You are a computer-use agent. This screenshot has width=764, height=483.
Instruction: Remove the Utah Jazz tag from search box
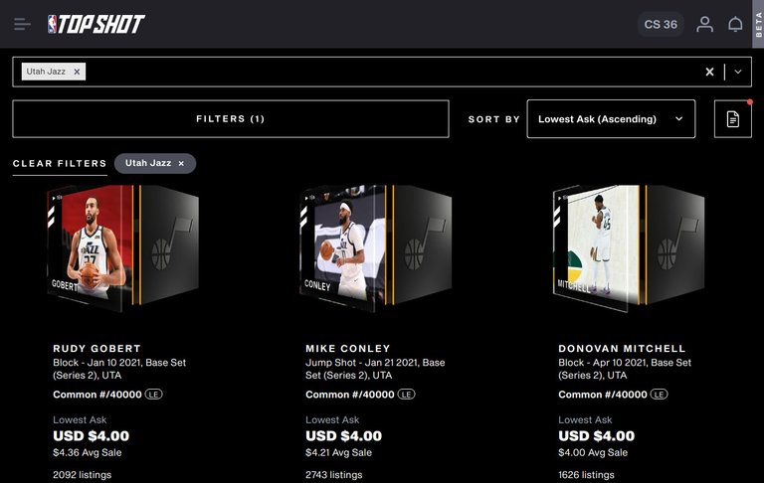tap(77, 72)
